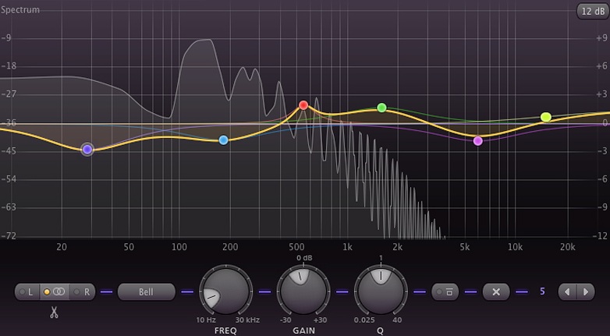Image resolution: width=610 pixels, height=336 pixels.
Task: Click the Q knob
Action: click(381, 292)
